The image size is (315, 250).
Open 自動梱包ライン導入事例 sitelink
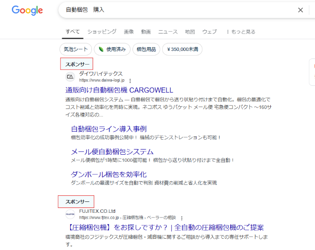point(108,129)
